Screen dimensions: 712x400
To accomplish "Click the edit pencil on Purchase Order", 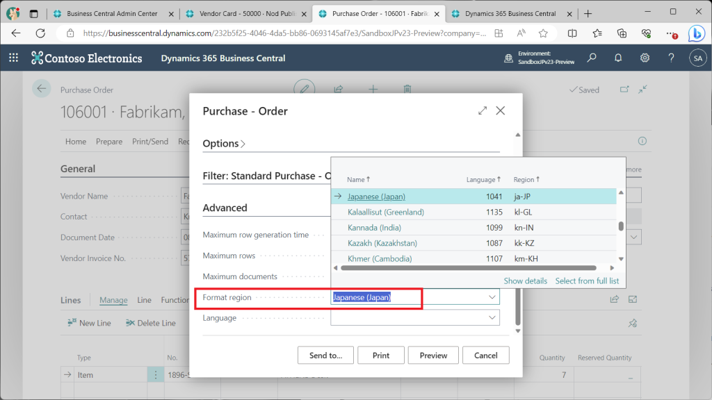I will (x=305, y=89).
